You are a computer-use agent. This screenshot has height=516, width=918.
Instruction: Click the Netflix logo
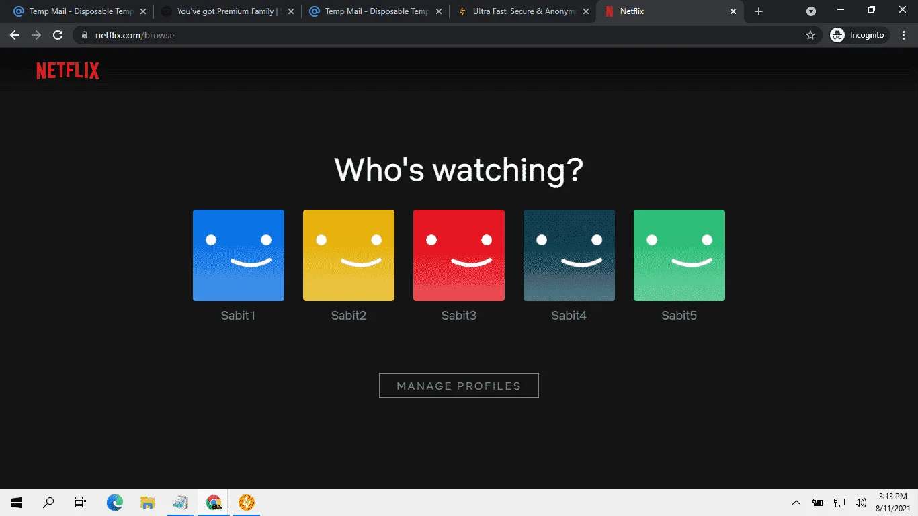(68, 71)
